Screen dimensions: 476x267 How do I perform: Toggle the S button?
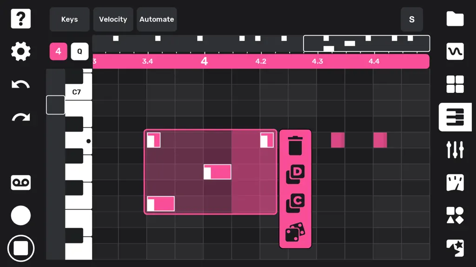click(x=412, y=19)
